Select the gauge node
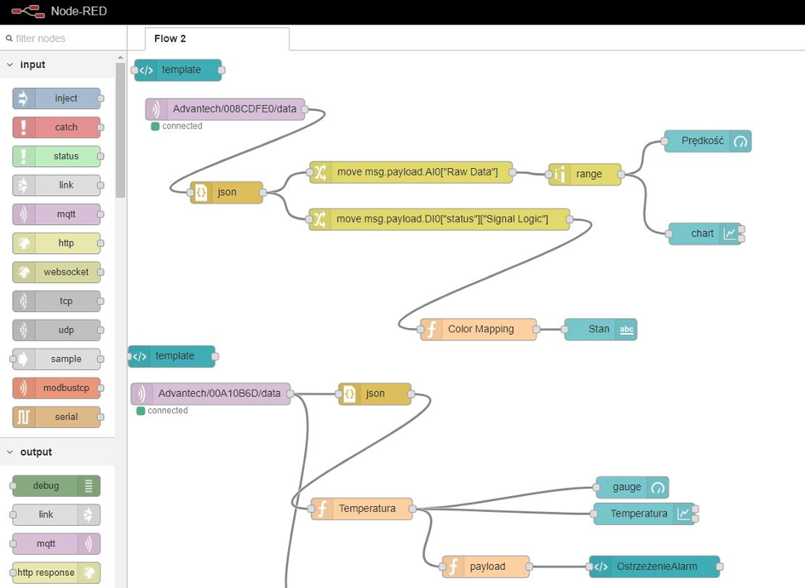 click(x=632, y=487)
